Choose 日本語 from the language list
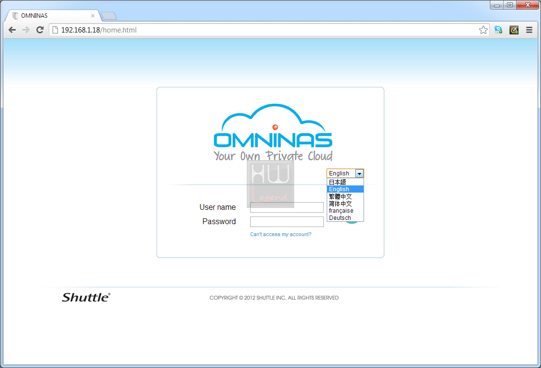Viewport: 541px width, 368px height. coord(345,182)
